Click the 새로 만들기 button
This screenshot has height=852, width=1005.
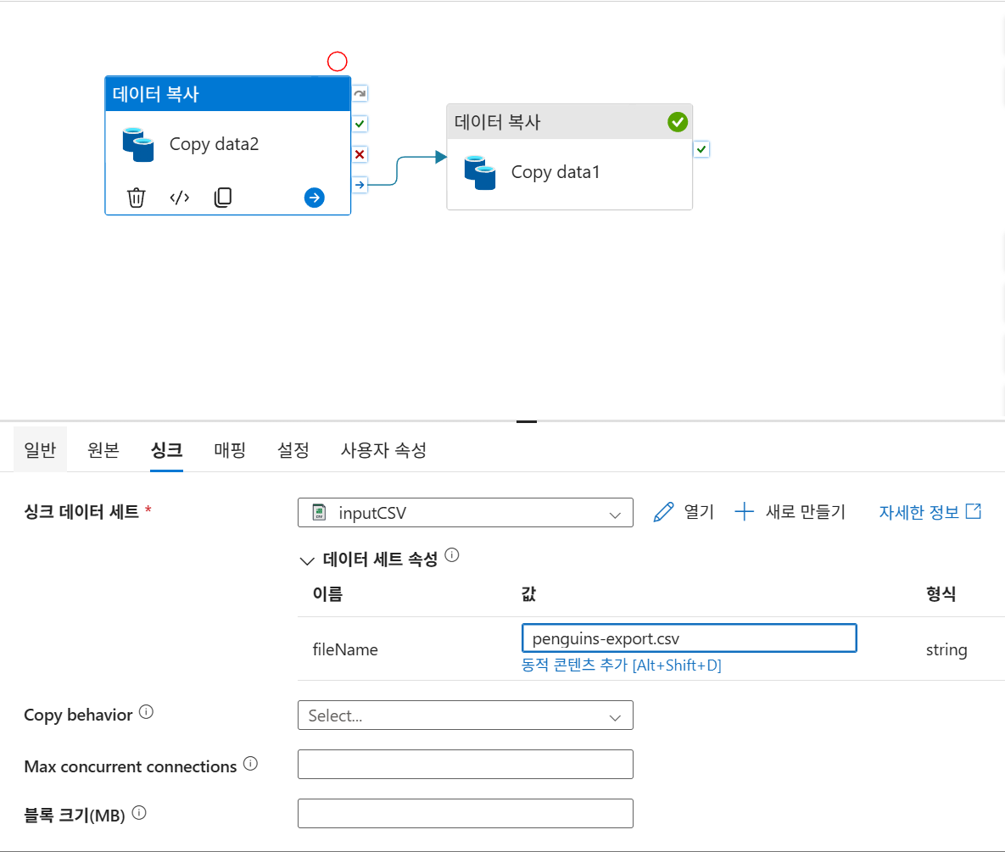(790, 512)
